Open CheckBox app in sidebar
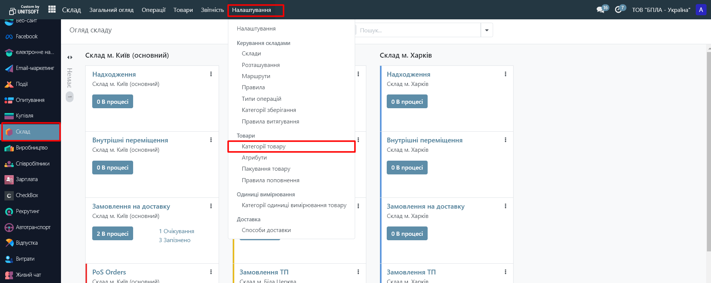 [27, 195]
